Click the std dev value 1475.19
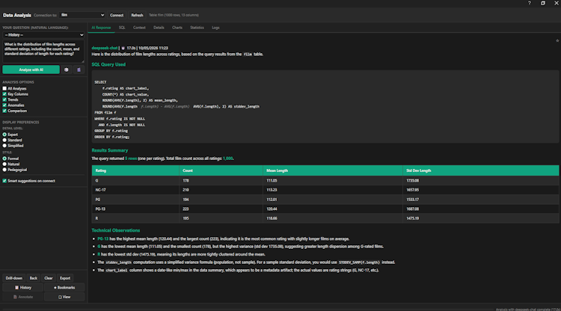This screenshot has height=311, width=561. 412,218
